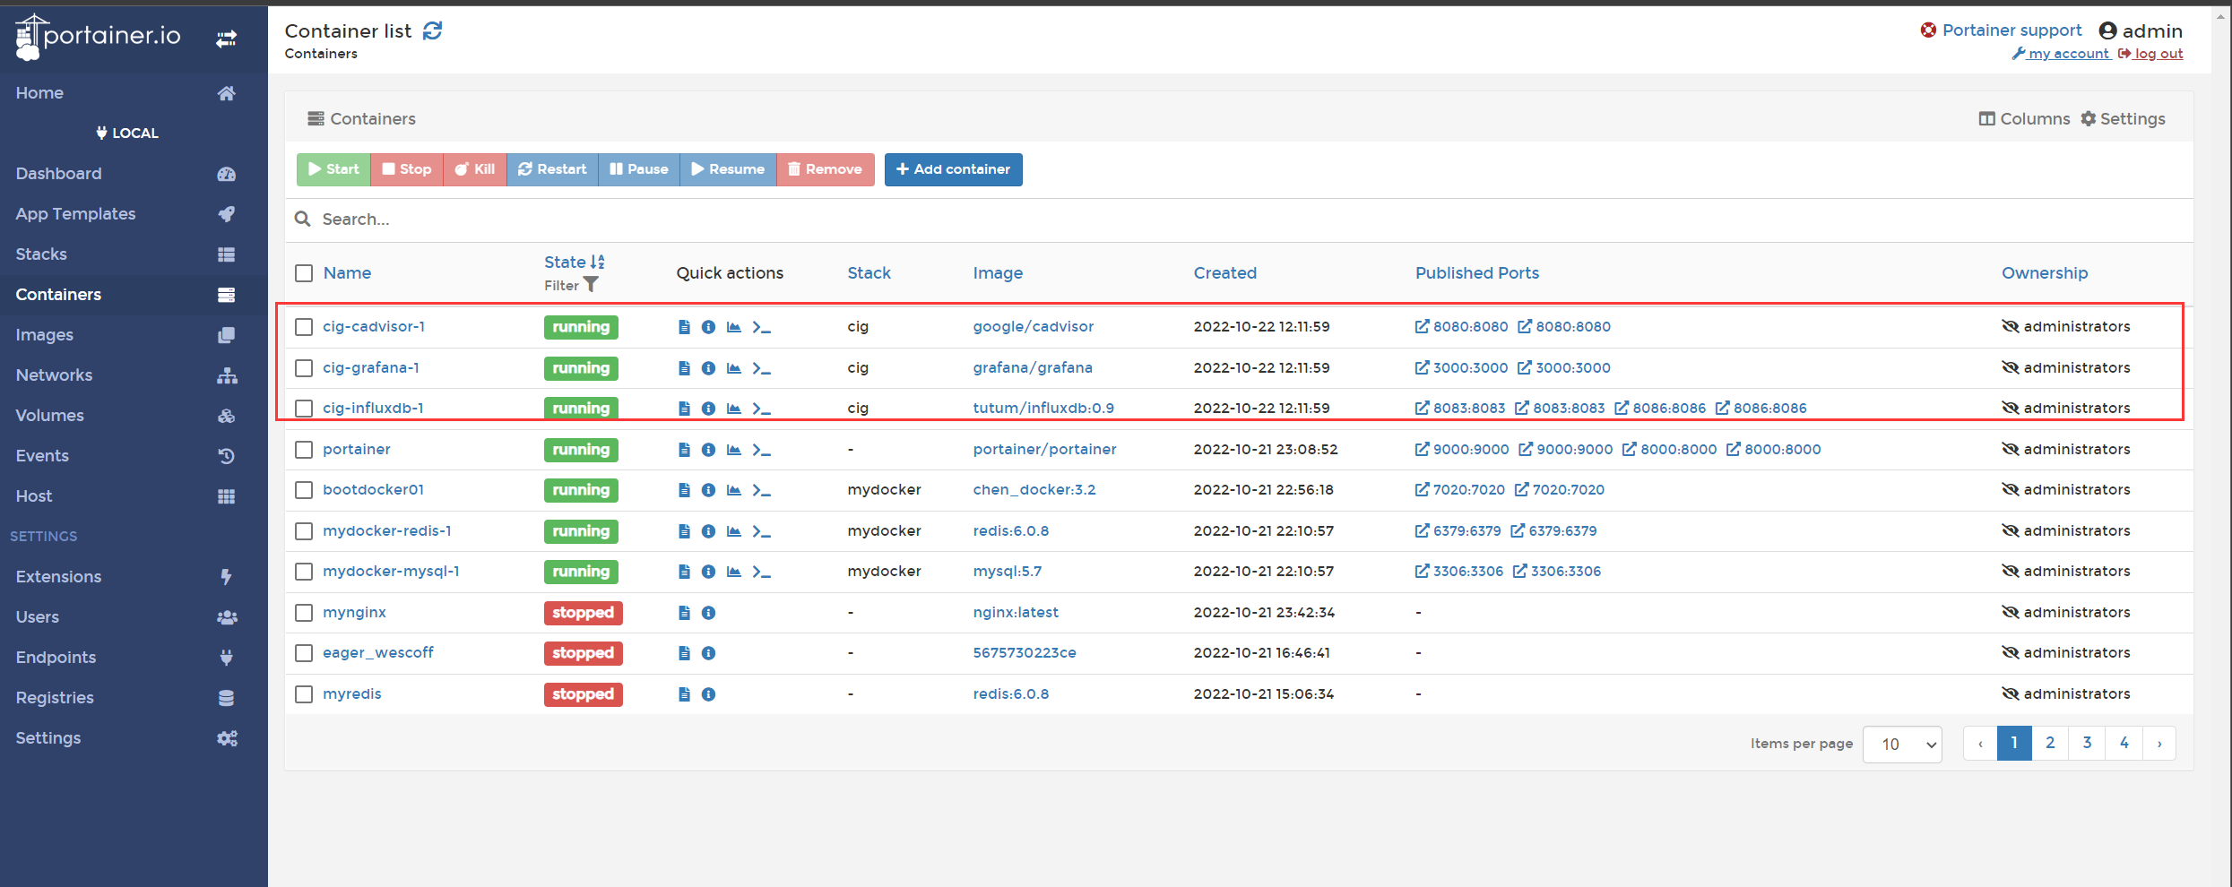Open console icon for cig-cadvisor-1
2232x887 pixels.
pos(761,327)
